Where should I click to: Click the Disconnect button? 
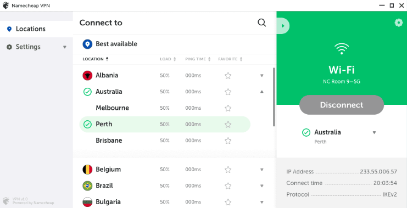(342, 105)
